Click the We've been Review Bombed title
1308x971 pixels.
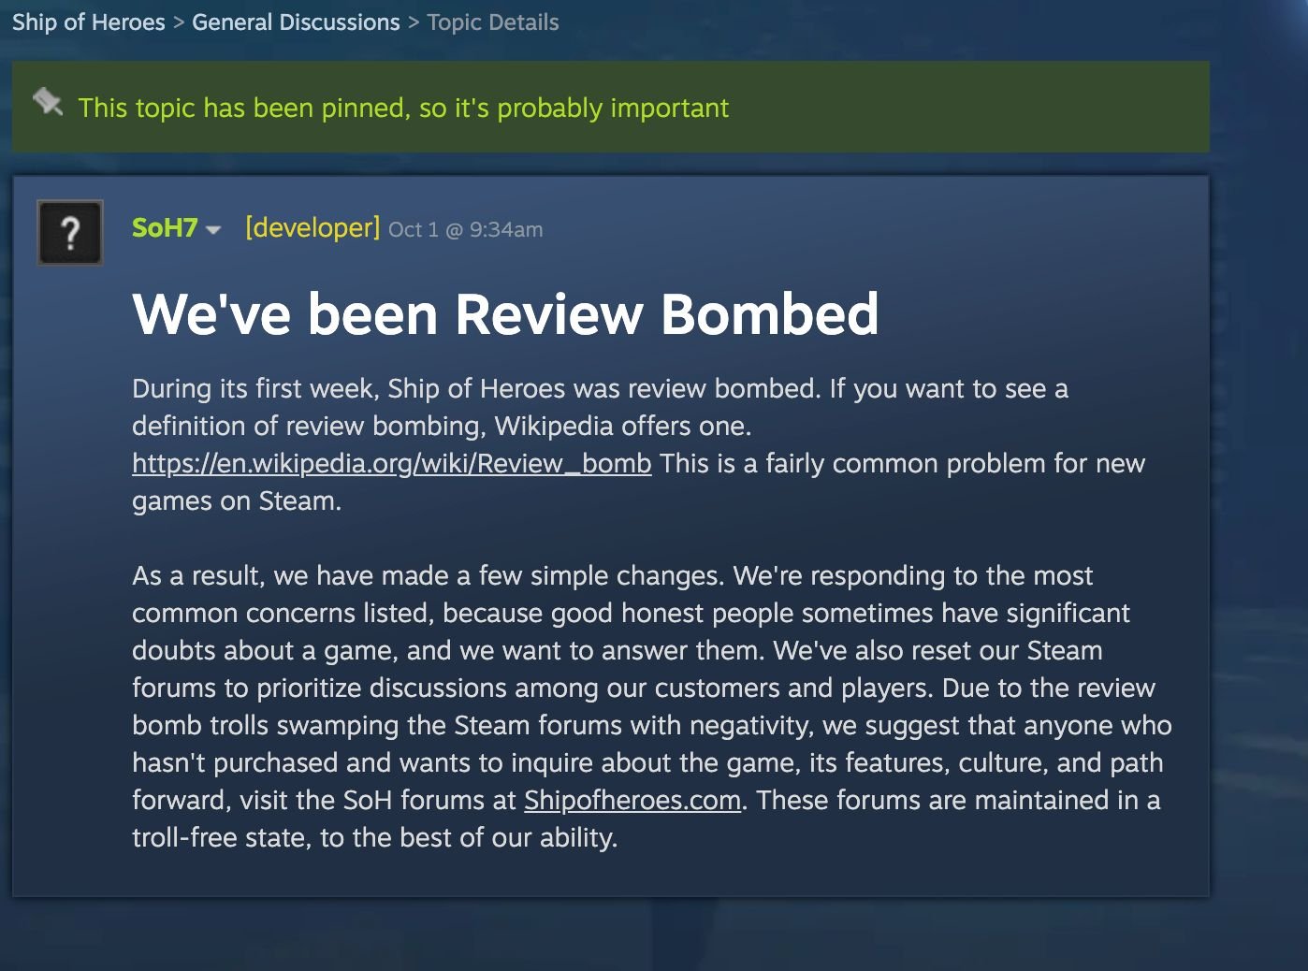pos(505,313)
